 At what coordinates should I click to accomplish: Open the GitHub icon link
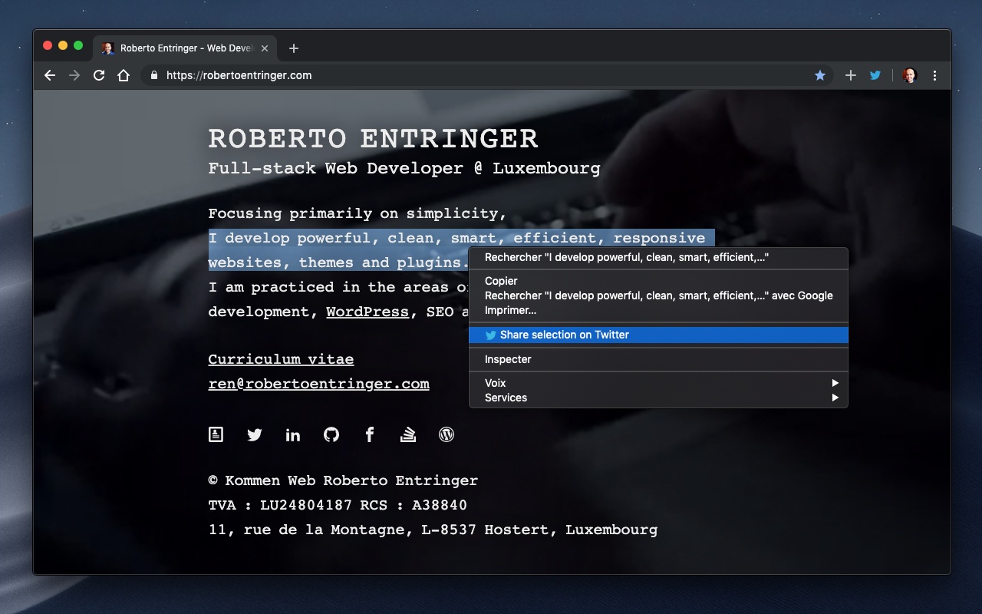tap(331, 434)
